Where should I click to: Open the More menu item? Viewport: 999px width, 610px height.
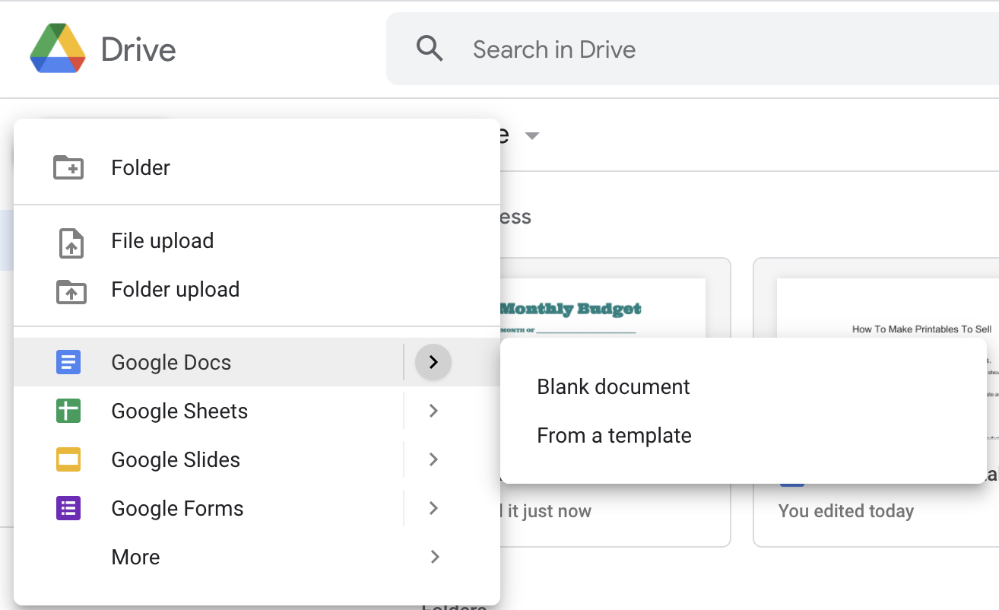(257, 557)
